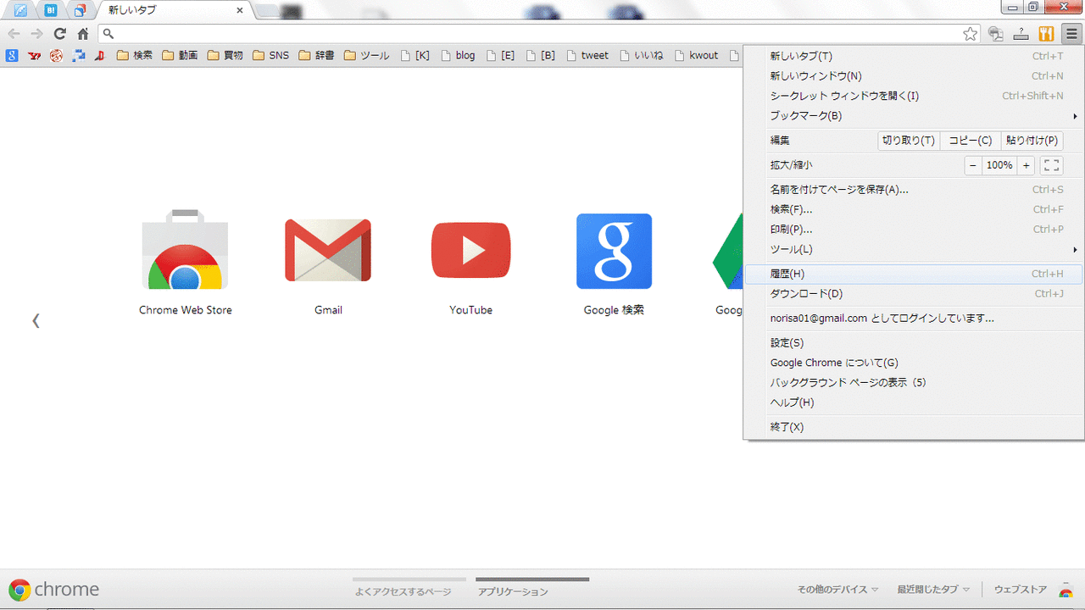Open ダウンロード(D) from the menu

tap(914, 294)
